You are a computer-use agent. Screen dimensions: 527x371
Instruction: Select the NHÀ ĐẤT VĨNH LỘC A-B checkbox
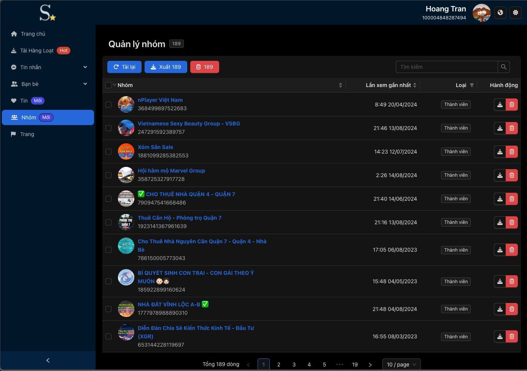click(x=108, y=309)
